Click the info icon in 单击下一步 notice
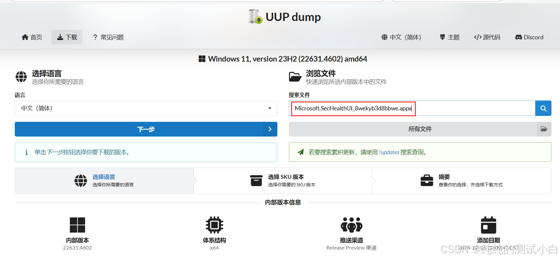The height and width of the screenshot is (259, 560). point(27,152)
